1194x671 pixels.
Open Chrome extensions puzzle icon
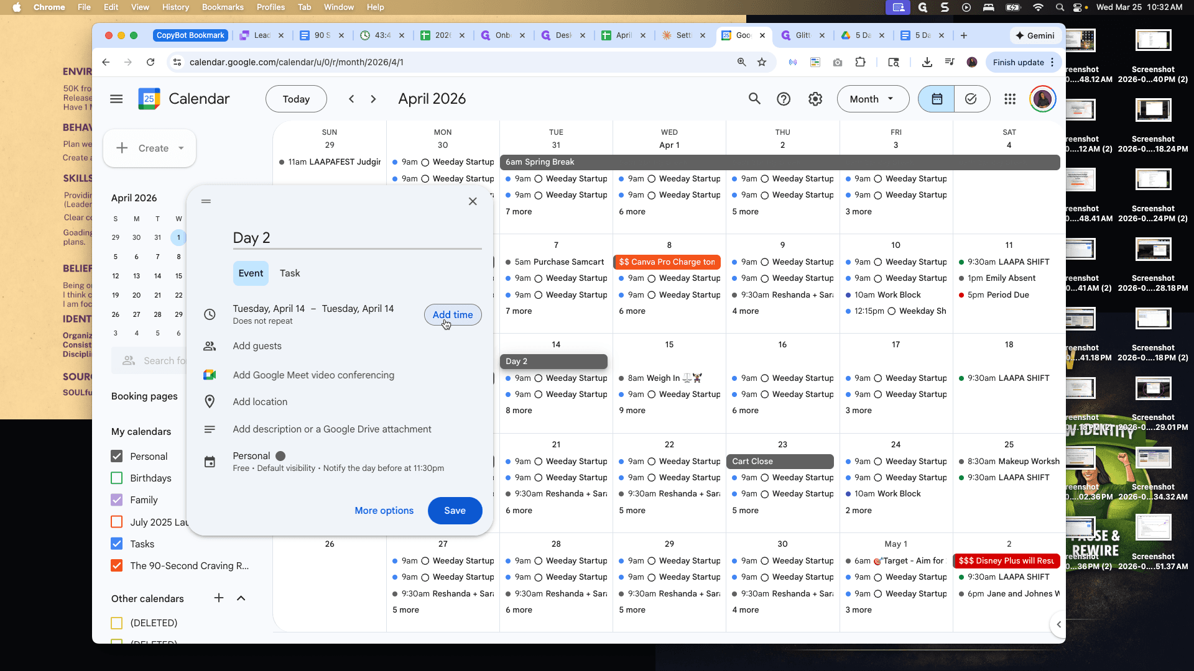point(860,62)
